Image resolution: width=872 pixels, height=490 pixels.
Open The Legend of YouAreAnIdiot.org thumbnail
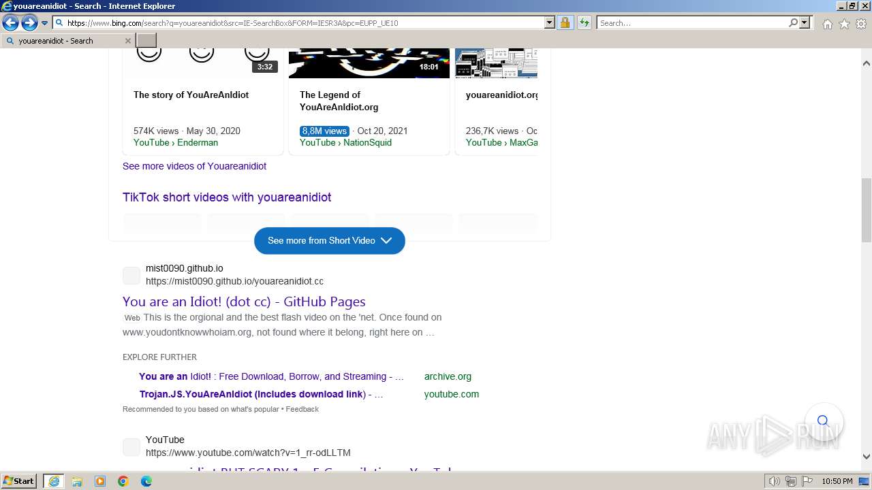point(369,63)
